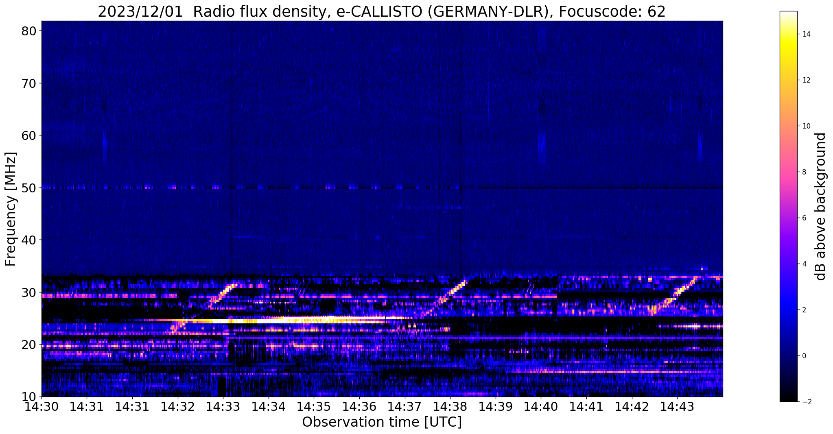Viewport: 833px width, 434px height.
Task: Click the 50 tick on frequency axis
Action: (30, 188)
